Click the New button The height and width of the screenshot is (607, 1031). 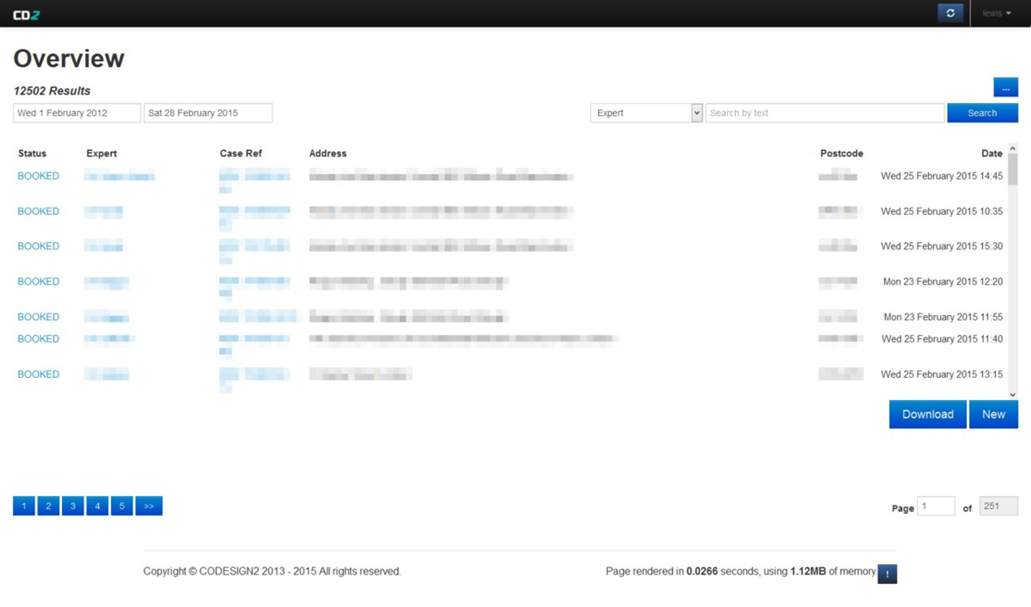click(993, 414)
